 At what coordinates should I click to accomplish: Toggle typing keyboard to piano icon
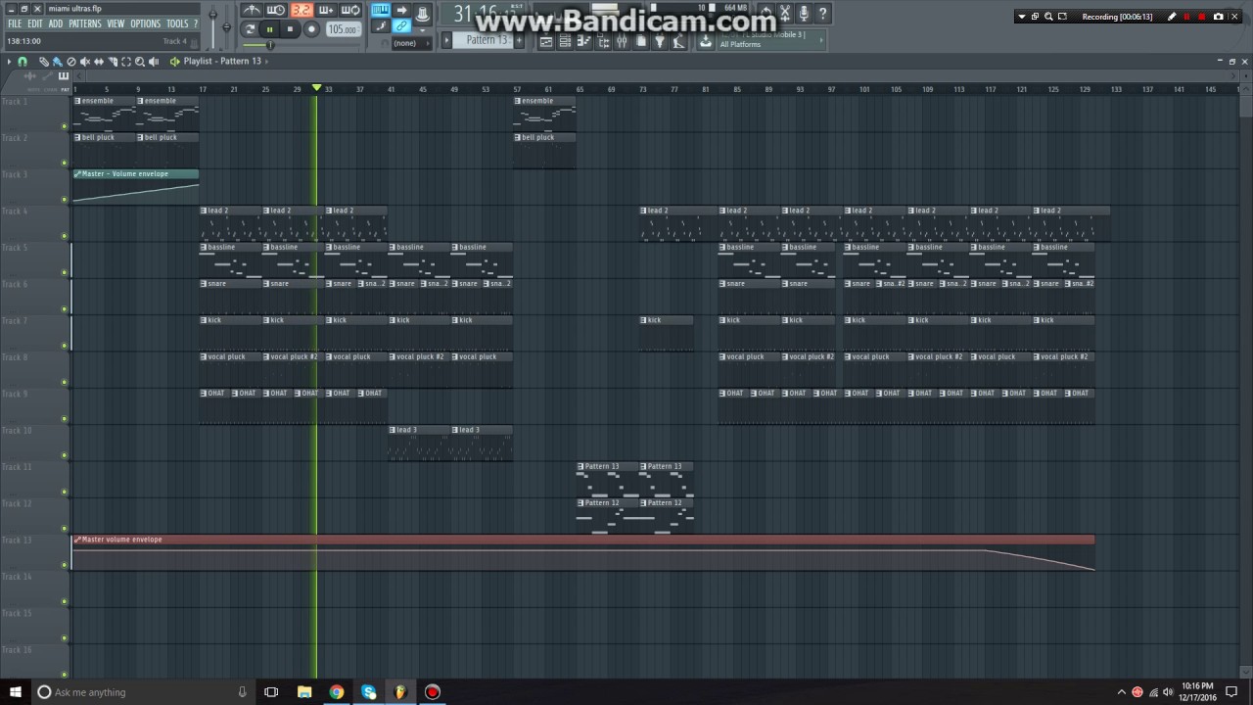click(x=381, y=10)
